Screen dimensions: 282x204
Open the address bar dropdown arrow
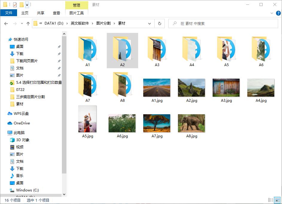click(x=150, y=23)
